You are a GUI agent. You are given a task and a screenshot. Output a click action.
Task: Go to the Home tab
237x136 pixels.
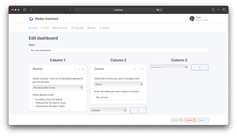tap(33, 28)
